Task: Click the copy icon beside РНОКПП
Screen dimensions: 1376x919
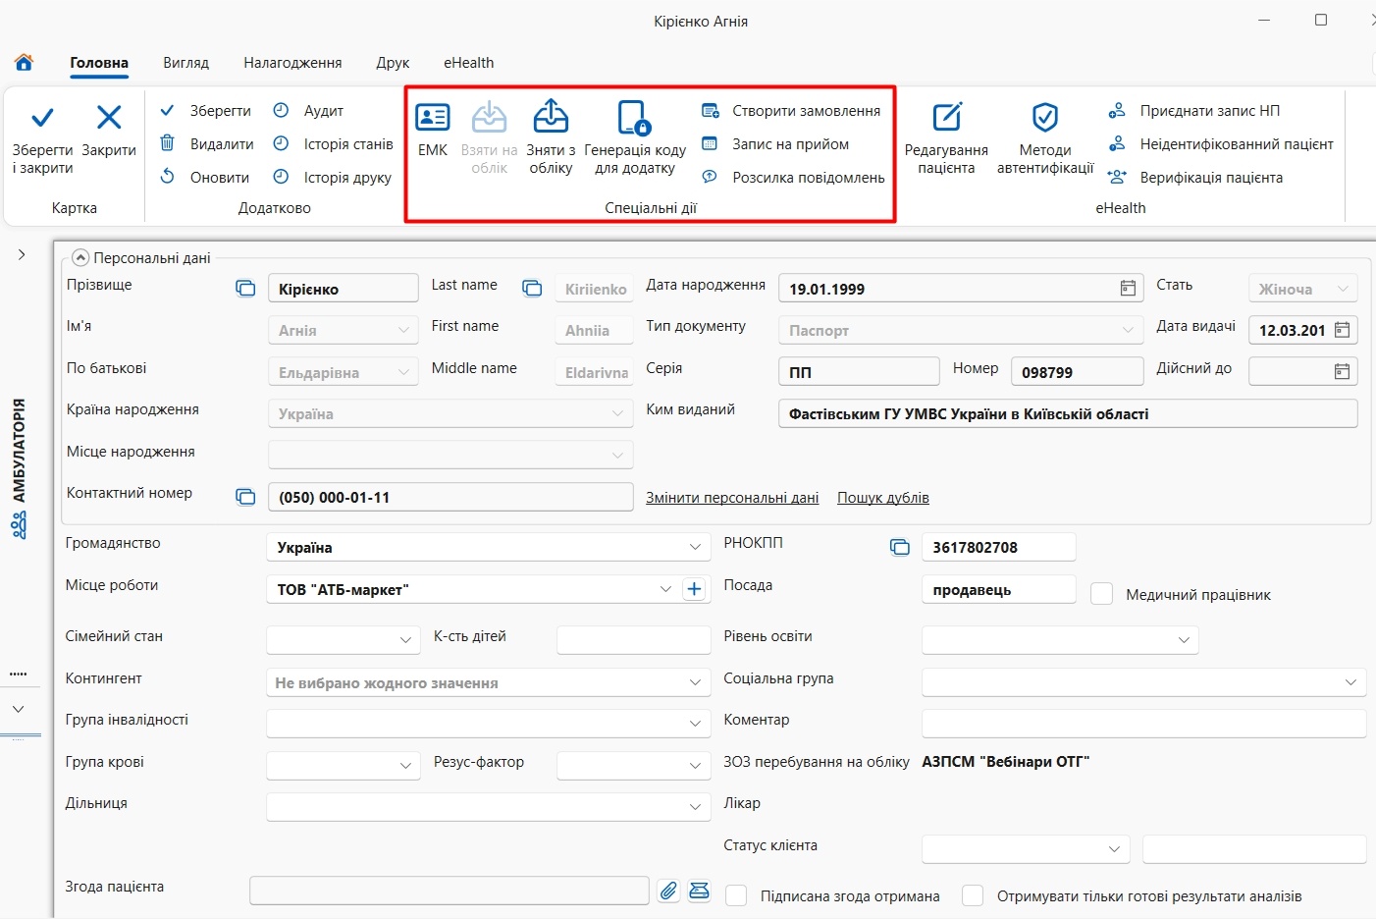Action: click(900, 547)
